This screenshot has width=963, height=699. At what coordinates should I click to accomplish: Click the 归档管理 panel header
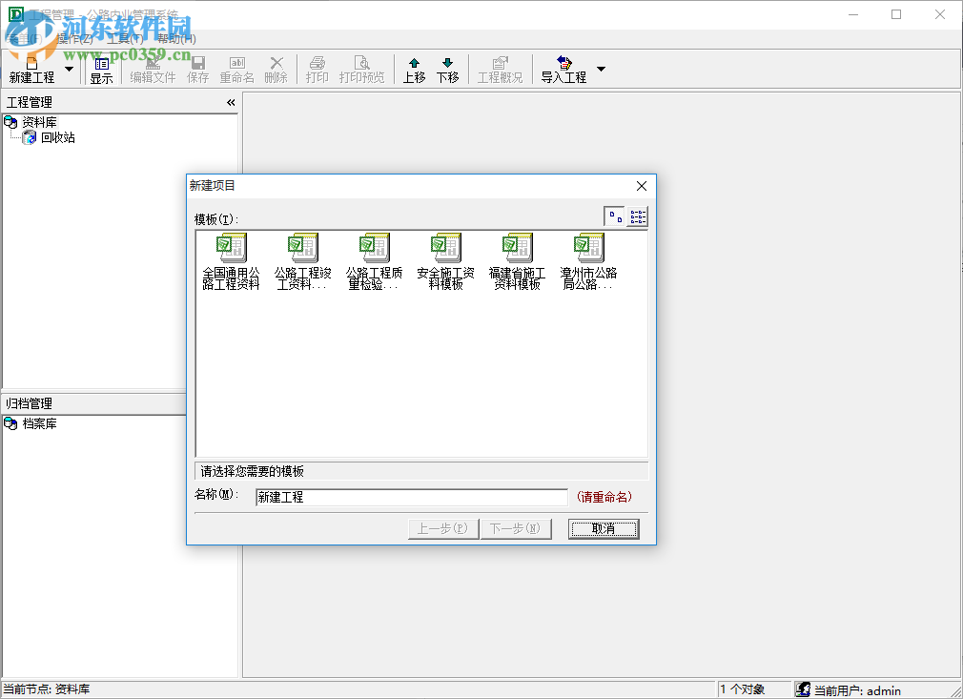tap(94, 403)
